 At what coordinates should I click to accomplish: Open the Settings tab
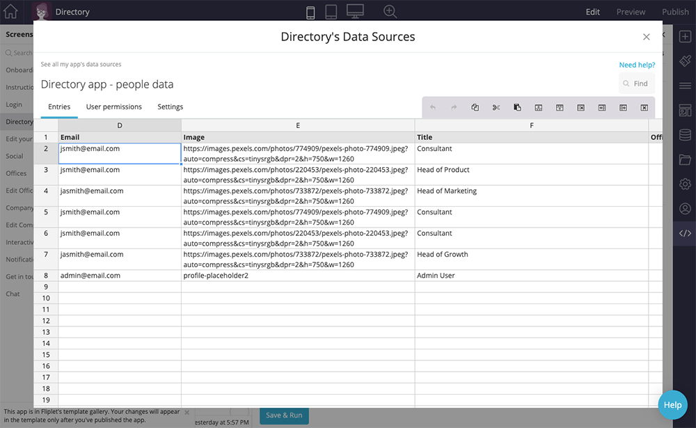point(170,107)
